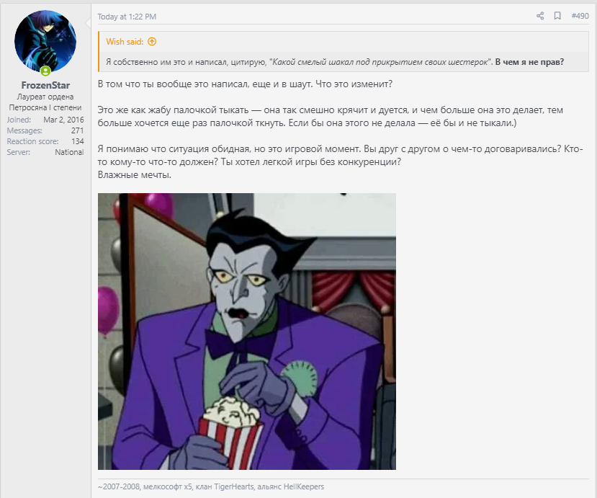Click the share icon on post #490
The image size is (597, 498).
(x=540, y=16)
